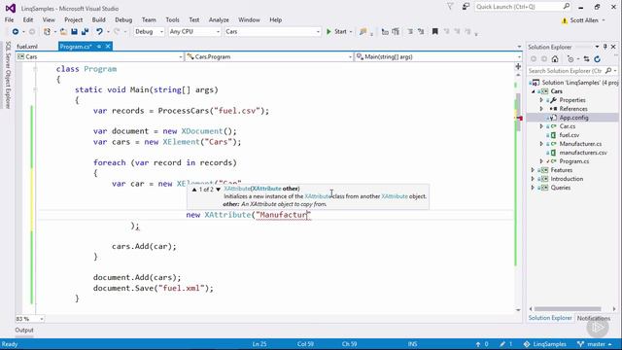Viewport: 622px width, 350px height.
Task: Click the Redo arrow icon
Action: click(x=117, y=32)
